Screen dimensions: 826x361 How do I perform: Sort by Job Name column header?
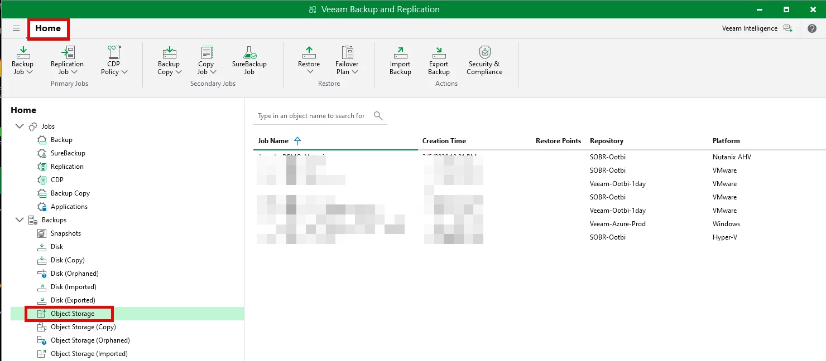tap(273, 141)
